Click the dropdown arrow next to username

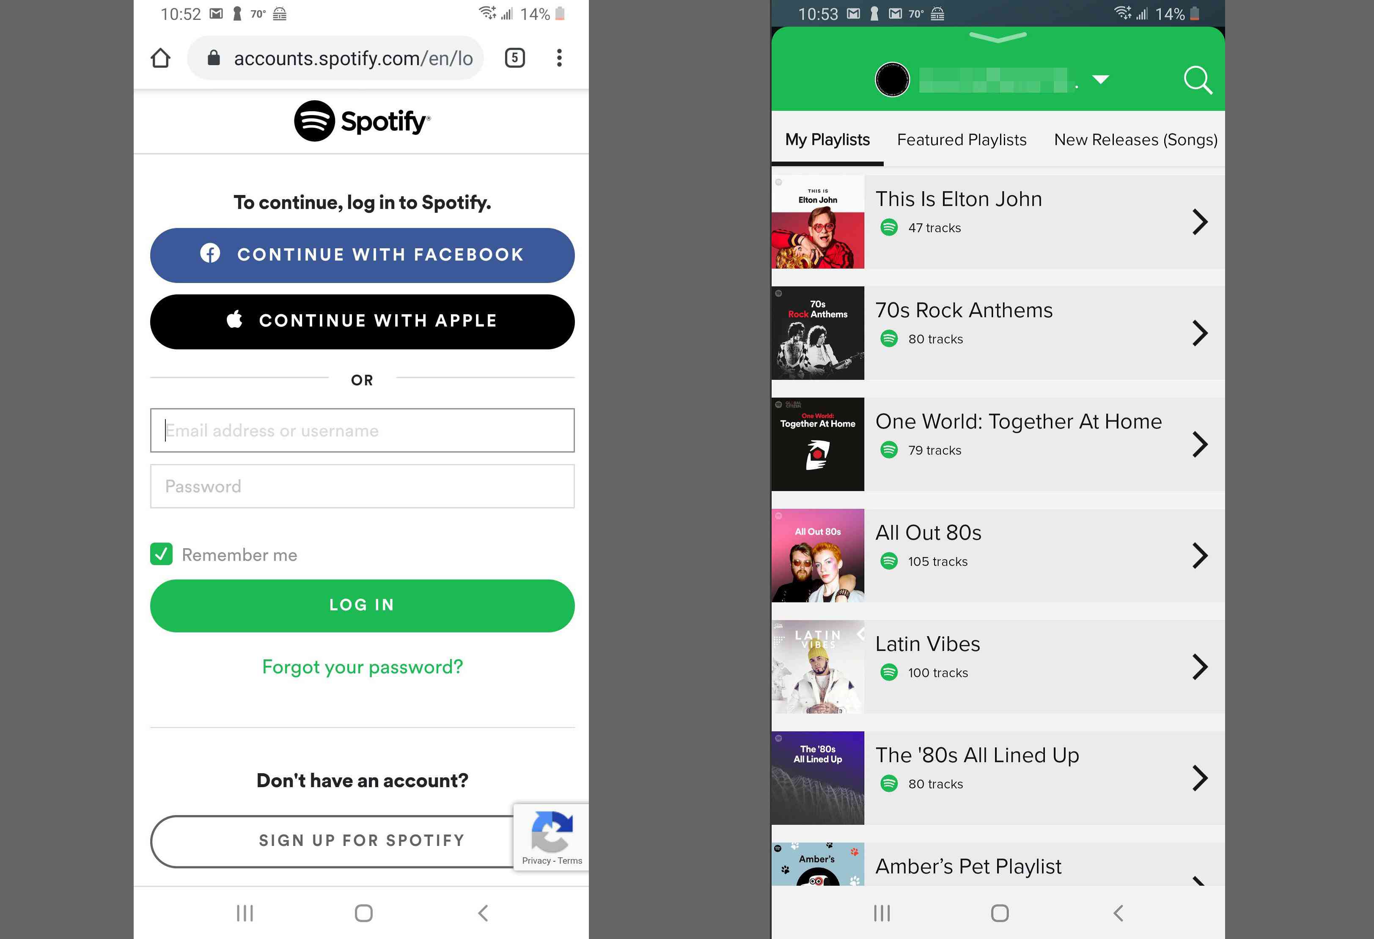(x=1104, y=80)
